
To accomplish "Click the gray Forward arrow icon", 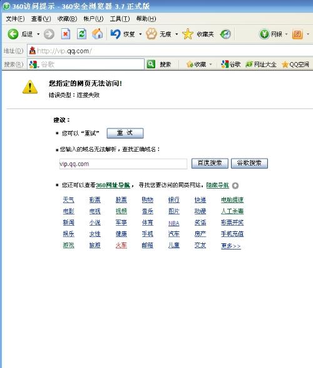I will [x=49, y=34].
